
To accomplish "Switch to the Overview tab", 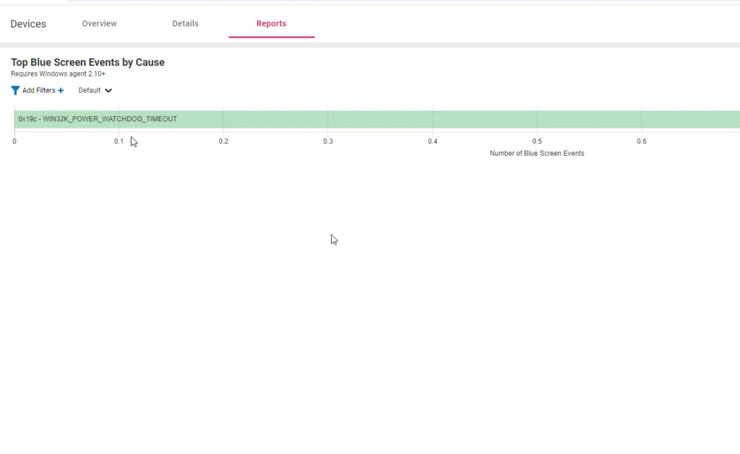I will point(99,24).
